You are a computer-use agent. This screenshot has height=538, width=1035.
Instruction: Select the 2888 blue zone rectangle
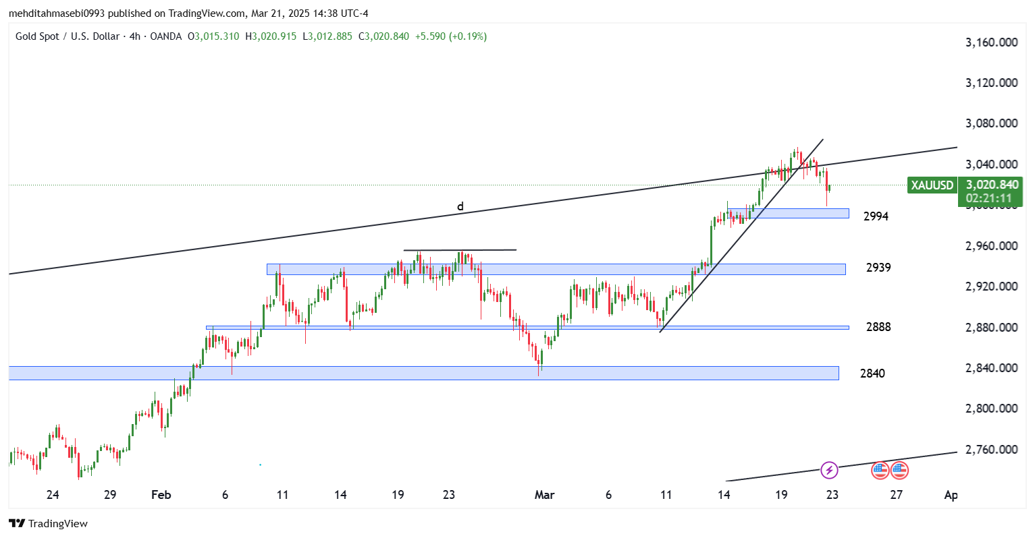click(x=527, y=328)
